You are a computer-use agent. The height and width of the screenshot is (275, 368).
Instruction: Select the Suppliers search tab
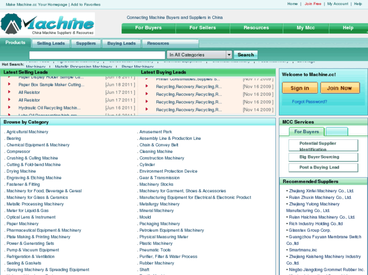coord(86,43)
